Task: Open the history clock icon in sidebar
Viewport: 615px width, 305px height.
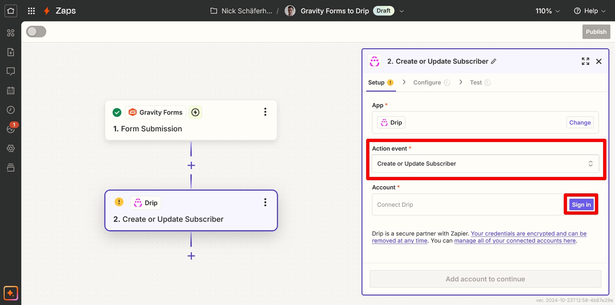Action: click(x=11, y=110)
